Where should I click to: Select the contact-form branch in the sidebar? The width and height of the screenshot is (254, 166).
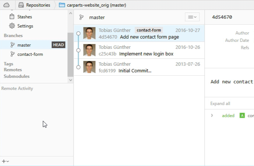(30, 54)
